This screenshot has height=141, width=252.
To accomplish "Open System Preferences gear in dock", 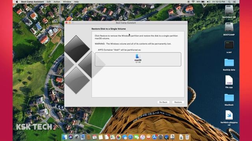I will click(160, 137).
